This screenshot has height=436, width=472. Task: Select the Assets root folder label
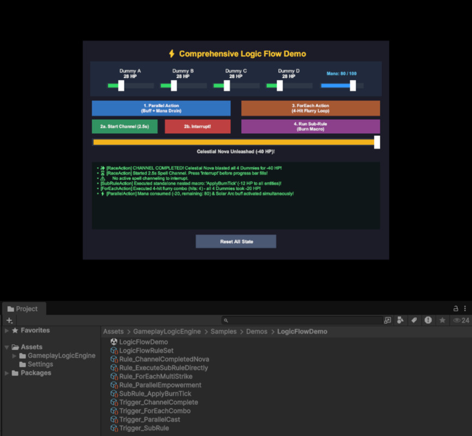point(32,347)
